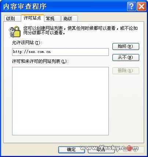
Task: Switch to the 级别 tab
Action: click(x=12, y=18)
